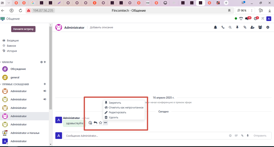This screenshot has width=274, height=147.
Task: Open the Входящие mailbox link
Action: [13, 40]
